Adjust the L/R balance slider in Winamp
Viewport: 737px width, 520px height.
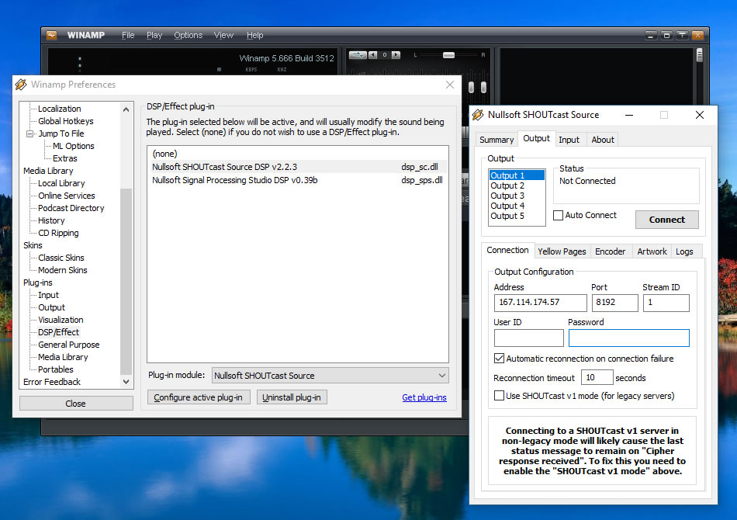point(449,55)
